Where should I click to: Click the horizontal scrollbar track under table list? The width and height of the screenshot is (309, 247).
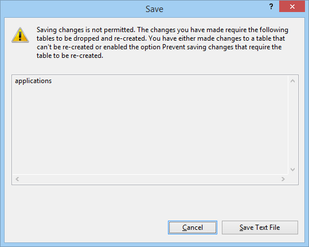point(150,179)
